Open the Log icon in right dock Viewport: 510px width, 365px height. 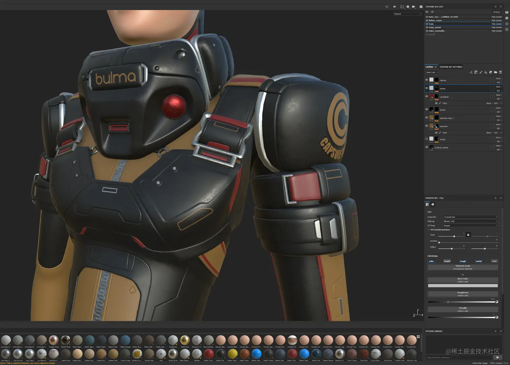[x=507, y=29]
